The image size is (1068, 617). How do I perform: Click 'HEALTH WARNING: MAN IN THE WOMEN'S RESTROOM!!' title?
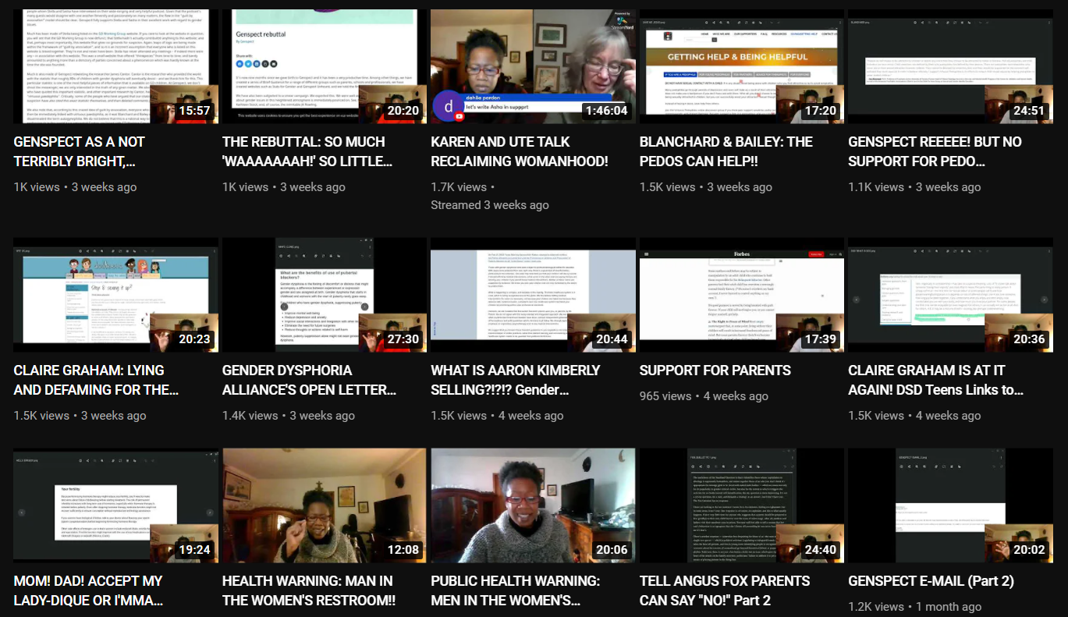tap(309, 590)
